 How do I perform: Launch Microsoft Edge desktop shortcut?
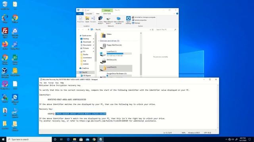pos(15,99)
